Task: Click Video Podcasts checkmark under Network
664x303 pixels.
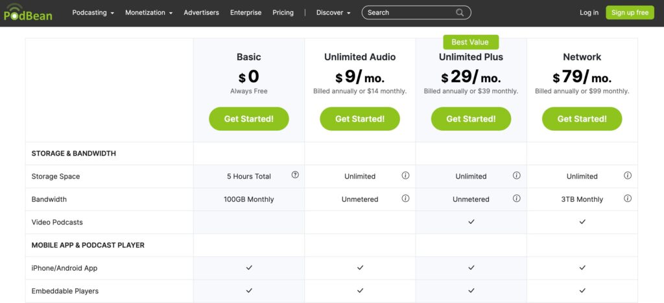Action: [x=582, y=221]
